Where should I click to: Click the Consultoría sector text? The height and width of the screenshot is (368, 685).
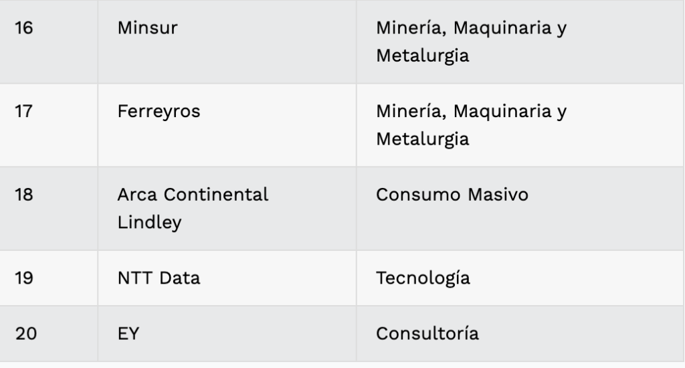427,333
